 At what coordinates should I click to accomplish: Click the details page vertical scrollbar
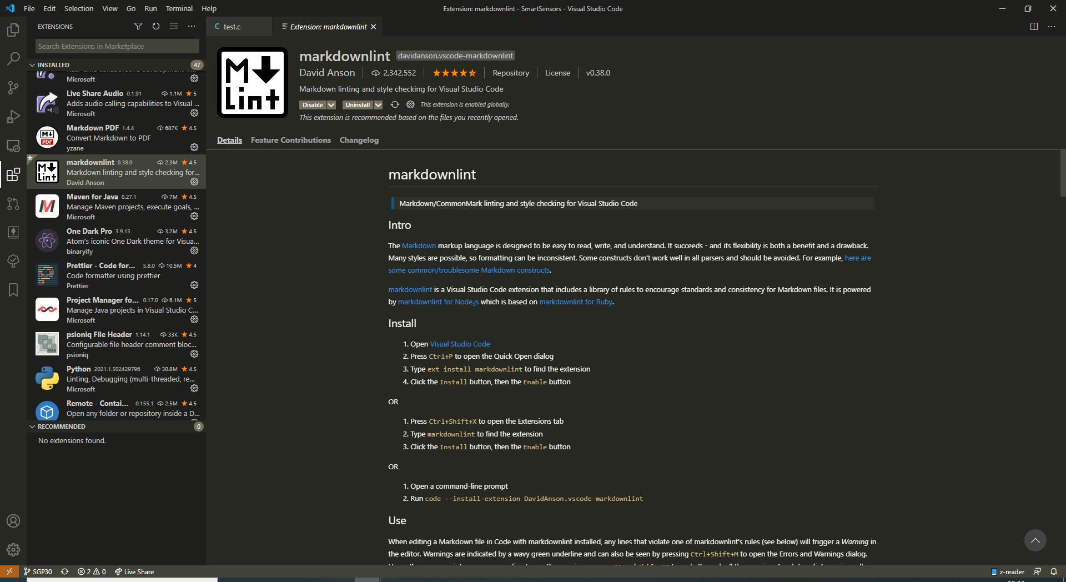(1063, 173)
